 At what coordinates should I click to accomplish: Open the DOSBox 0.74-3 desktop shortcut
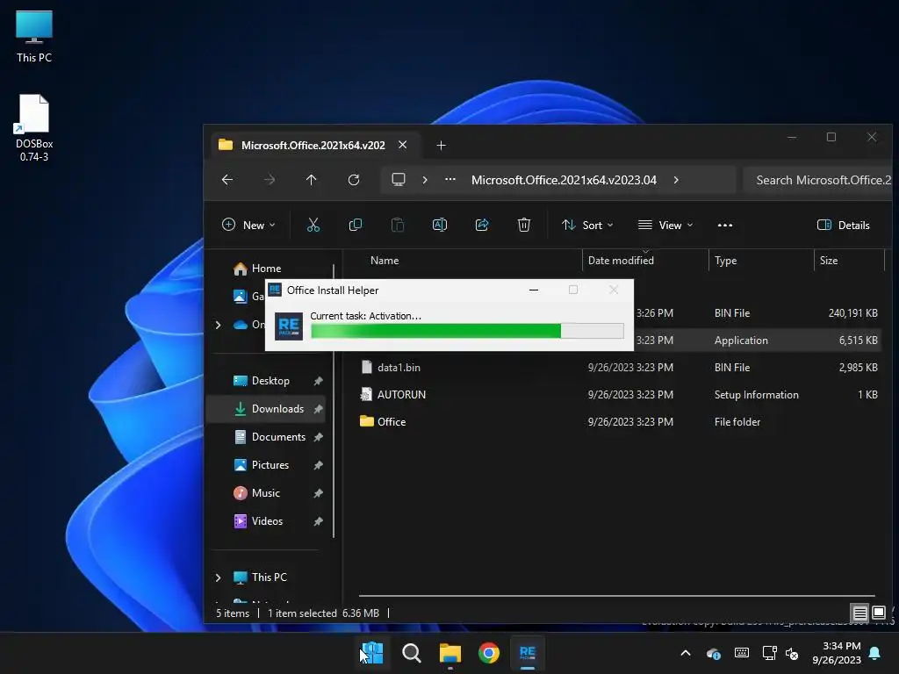(x=34, y=128)
